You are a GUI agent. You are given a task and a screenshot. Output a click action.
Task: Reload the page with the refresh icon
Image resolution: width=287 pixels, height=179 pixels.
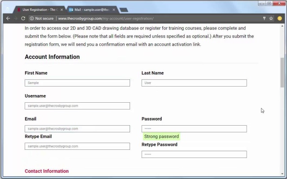point(23,18)
